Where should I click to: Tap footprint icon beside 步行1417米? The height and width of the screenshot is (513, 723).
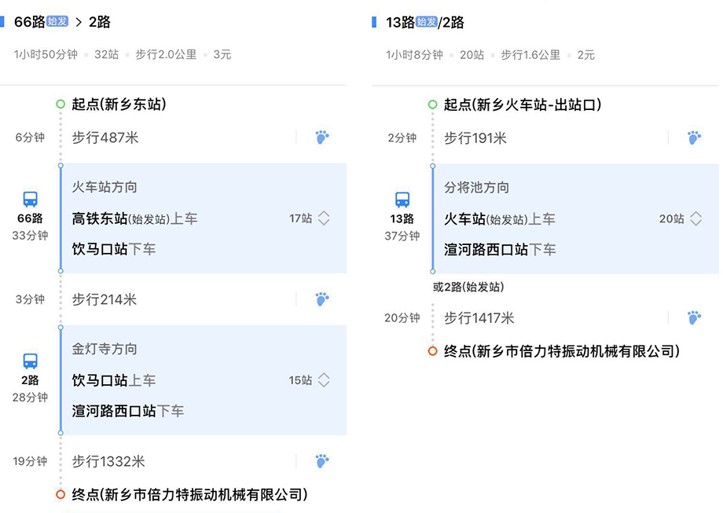[694, 317]
